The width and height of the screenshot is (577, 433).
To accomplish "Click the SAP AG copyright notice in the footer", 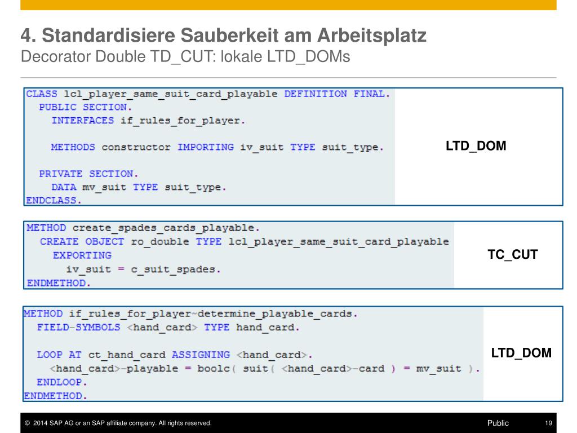I will 118,423.
